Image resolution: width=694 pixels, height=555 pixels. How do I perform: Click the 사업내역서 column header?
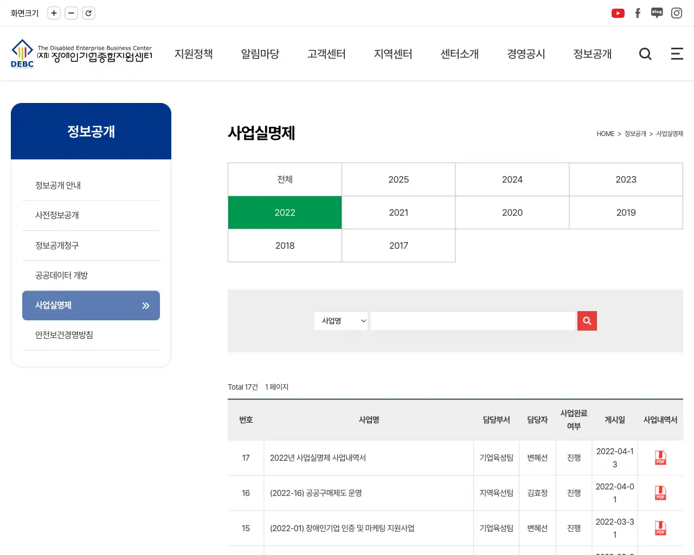[x=660, y=420]
